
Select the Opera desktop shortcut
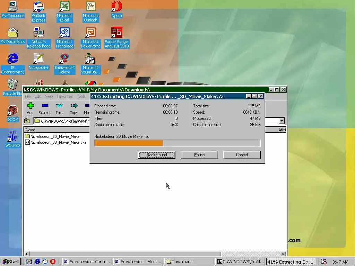click(x=116, y=10)
